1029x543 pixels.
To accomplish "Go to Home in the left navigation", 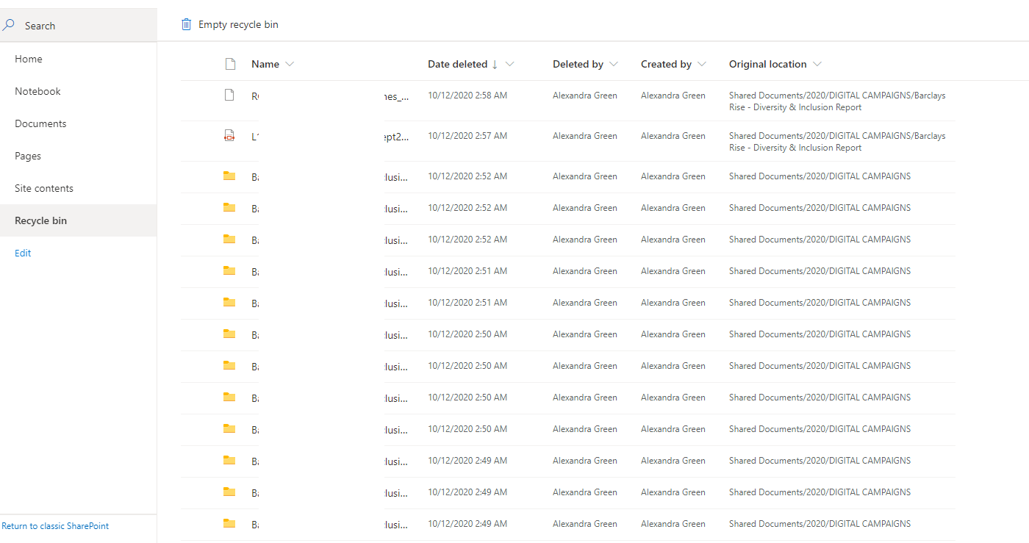I will (x=29, y=59).
